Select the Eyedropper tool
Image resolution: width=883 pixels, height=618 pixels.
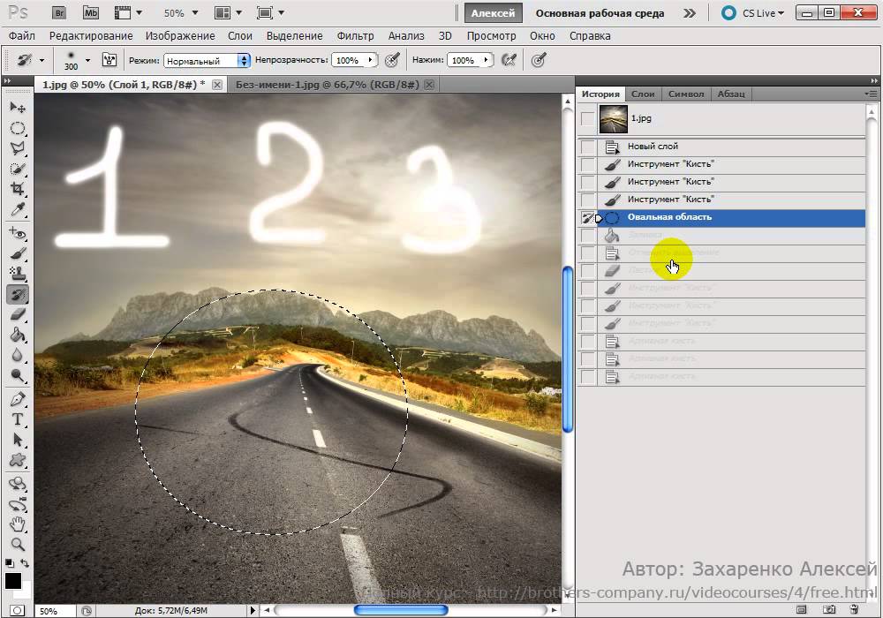[x=18, y=210]
